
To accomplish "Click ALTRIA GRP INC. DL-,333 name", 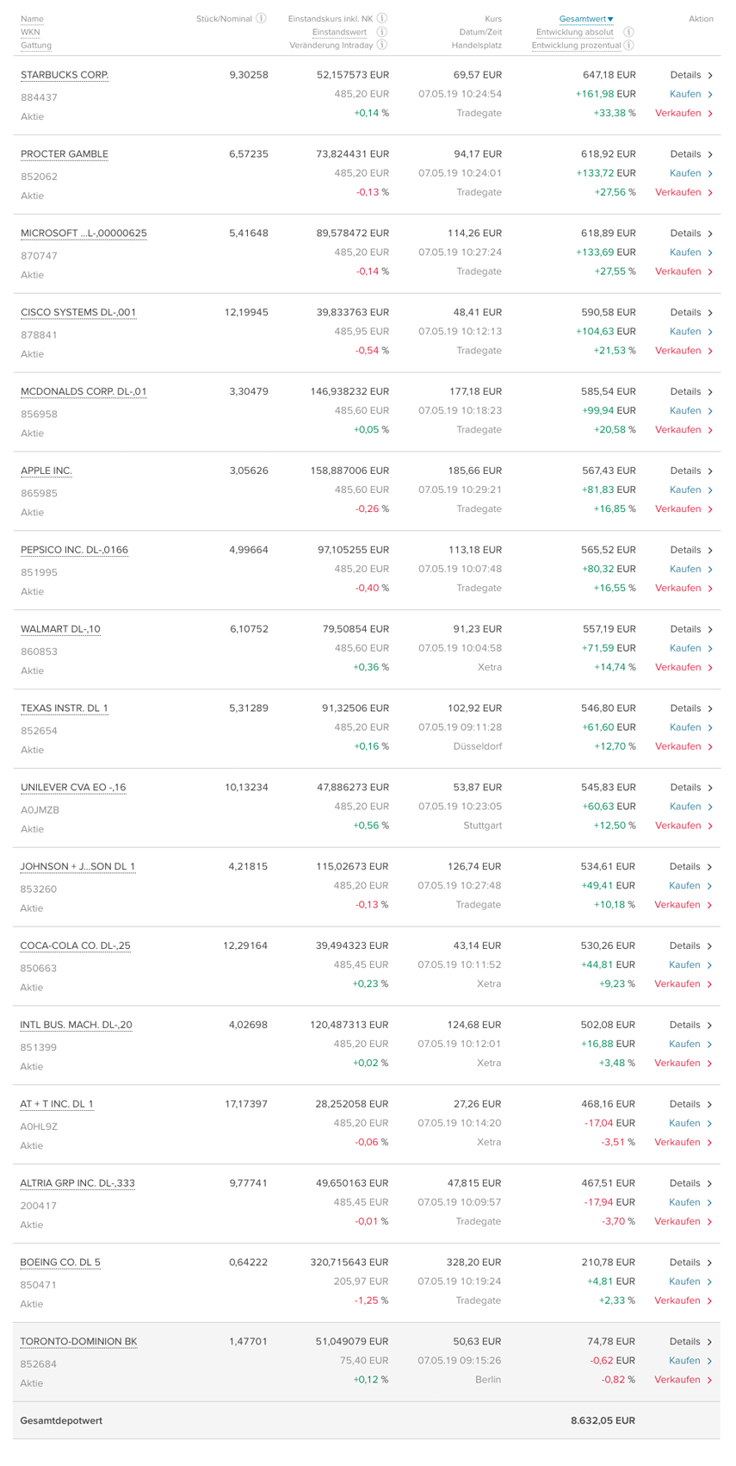I will [x=77, y=1183].
